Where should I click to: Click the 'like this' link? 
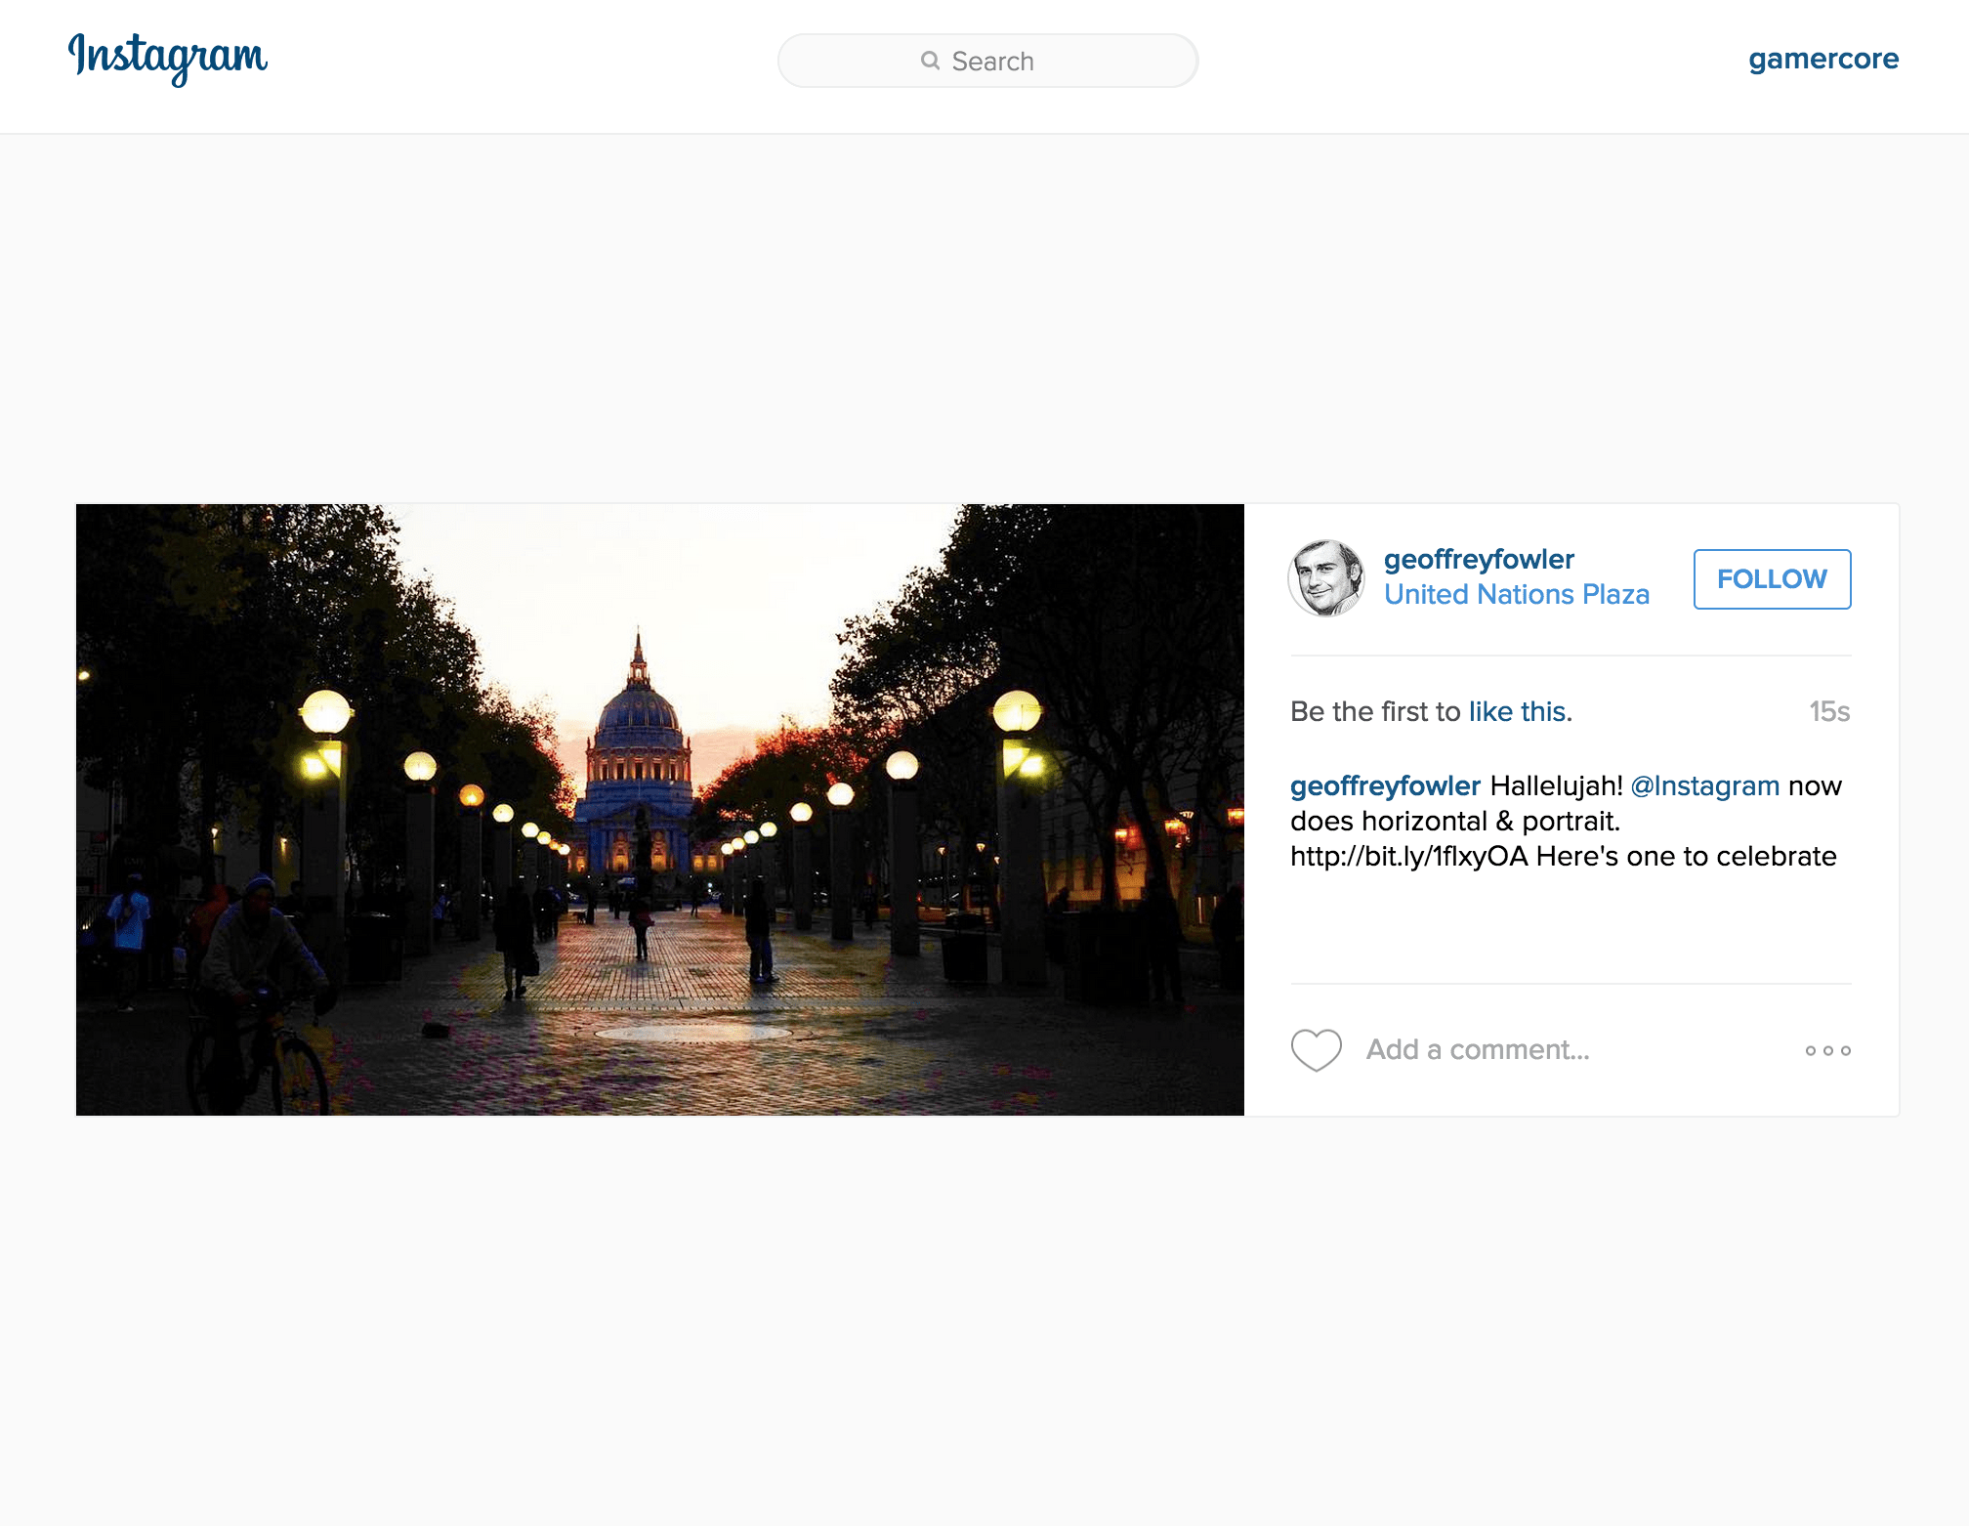click(1518, 711)
